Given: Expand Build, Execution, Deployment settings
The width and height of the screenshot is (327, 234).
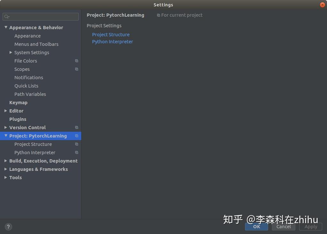Looking at the screenshot, I should tap(5, 161).
